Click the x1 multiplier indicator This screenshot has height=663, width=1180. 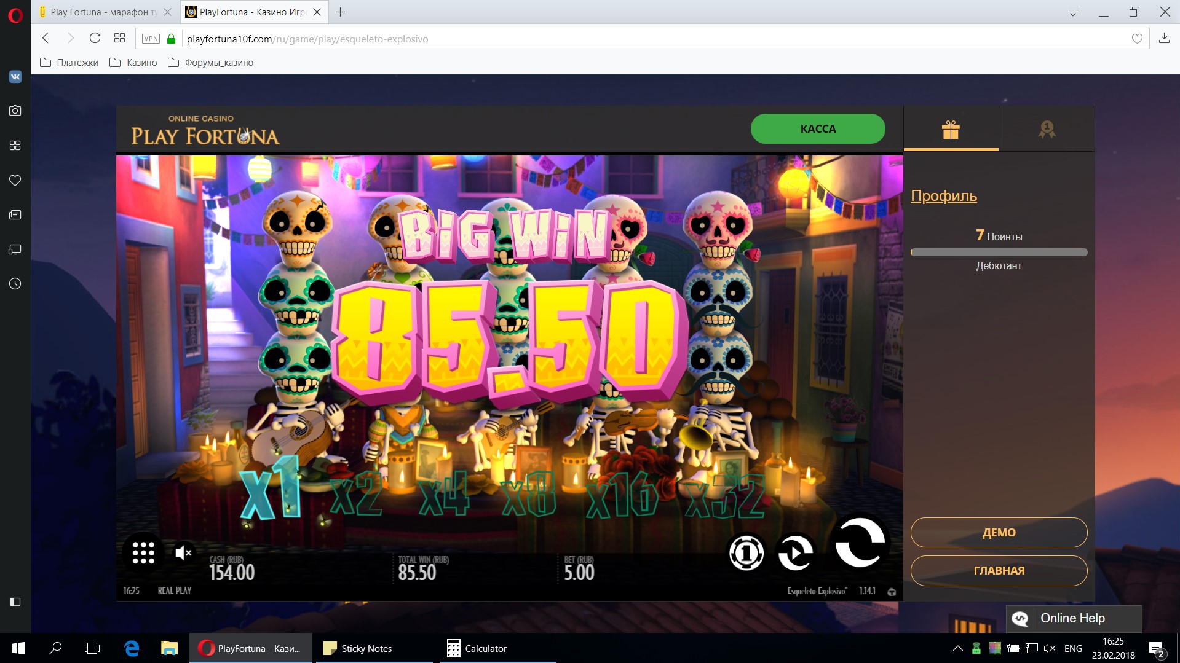click(271, 489)
